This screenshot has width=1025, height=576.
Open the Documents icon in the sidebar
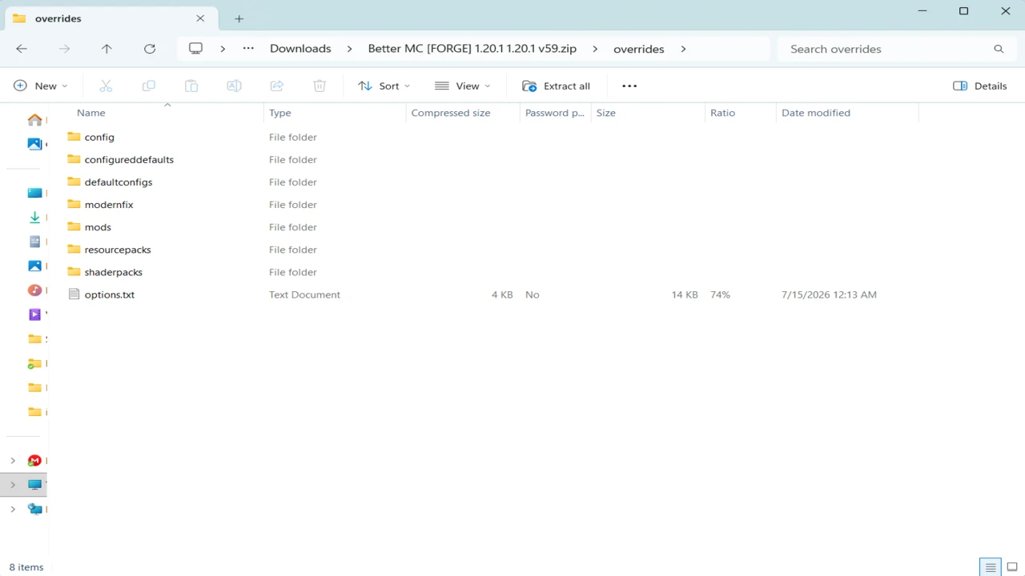tap(34, 242)
